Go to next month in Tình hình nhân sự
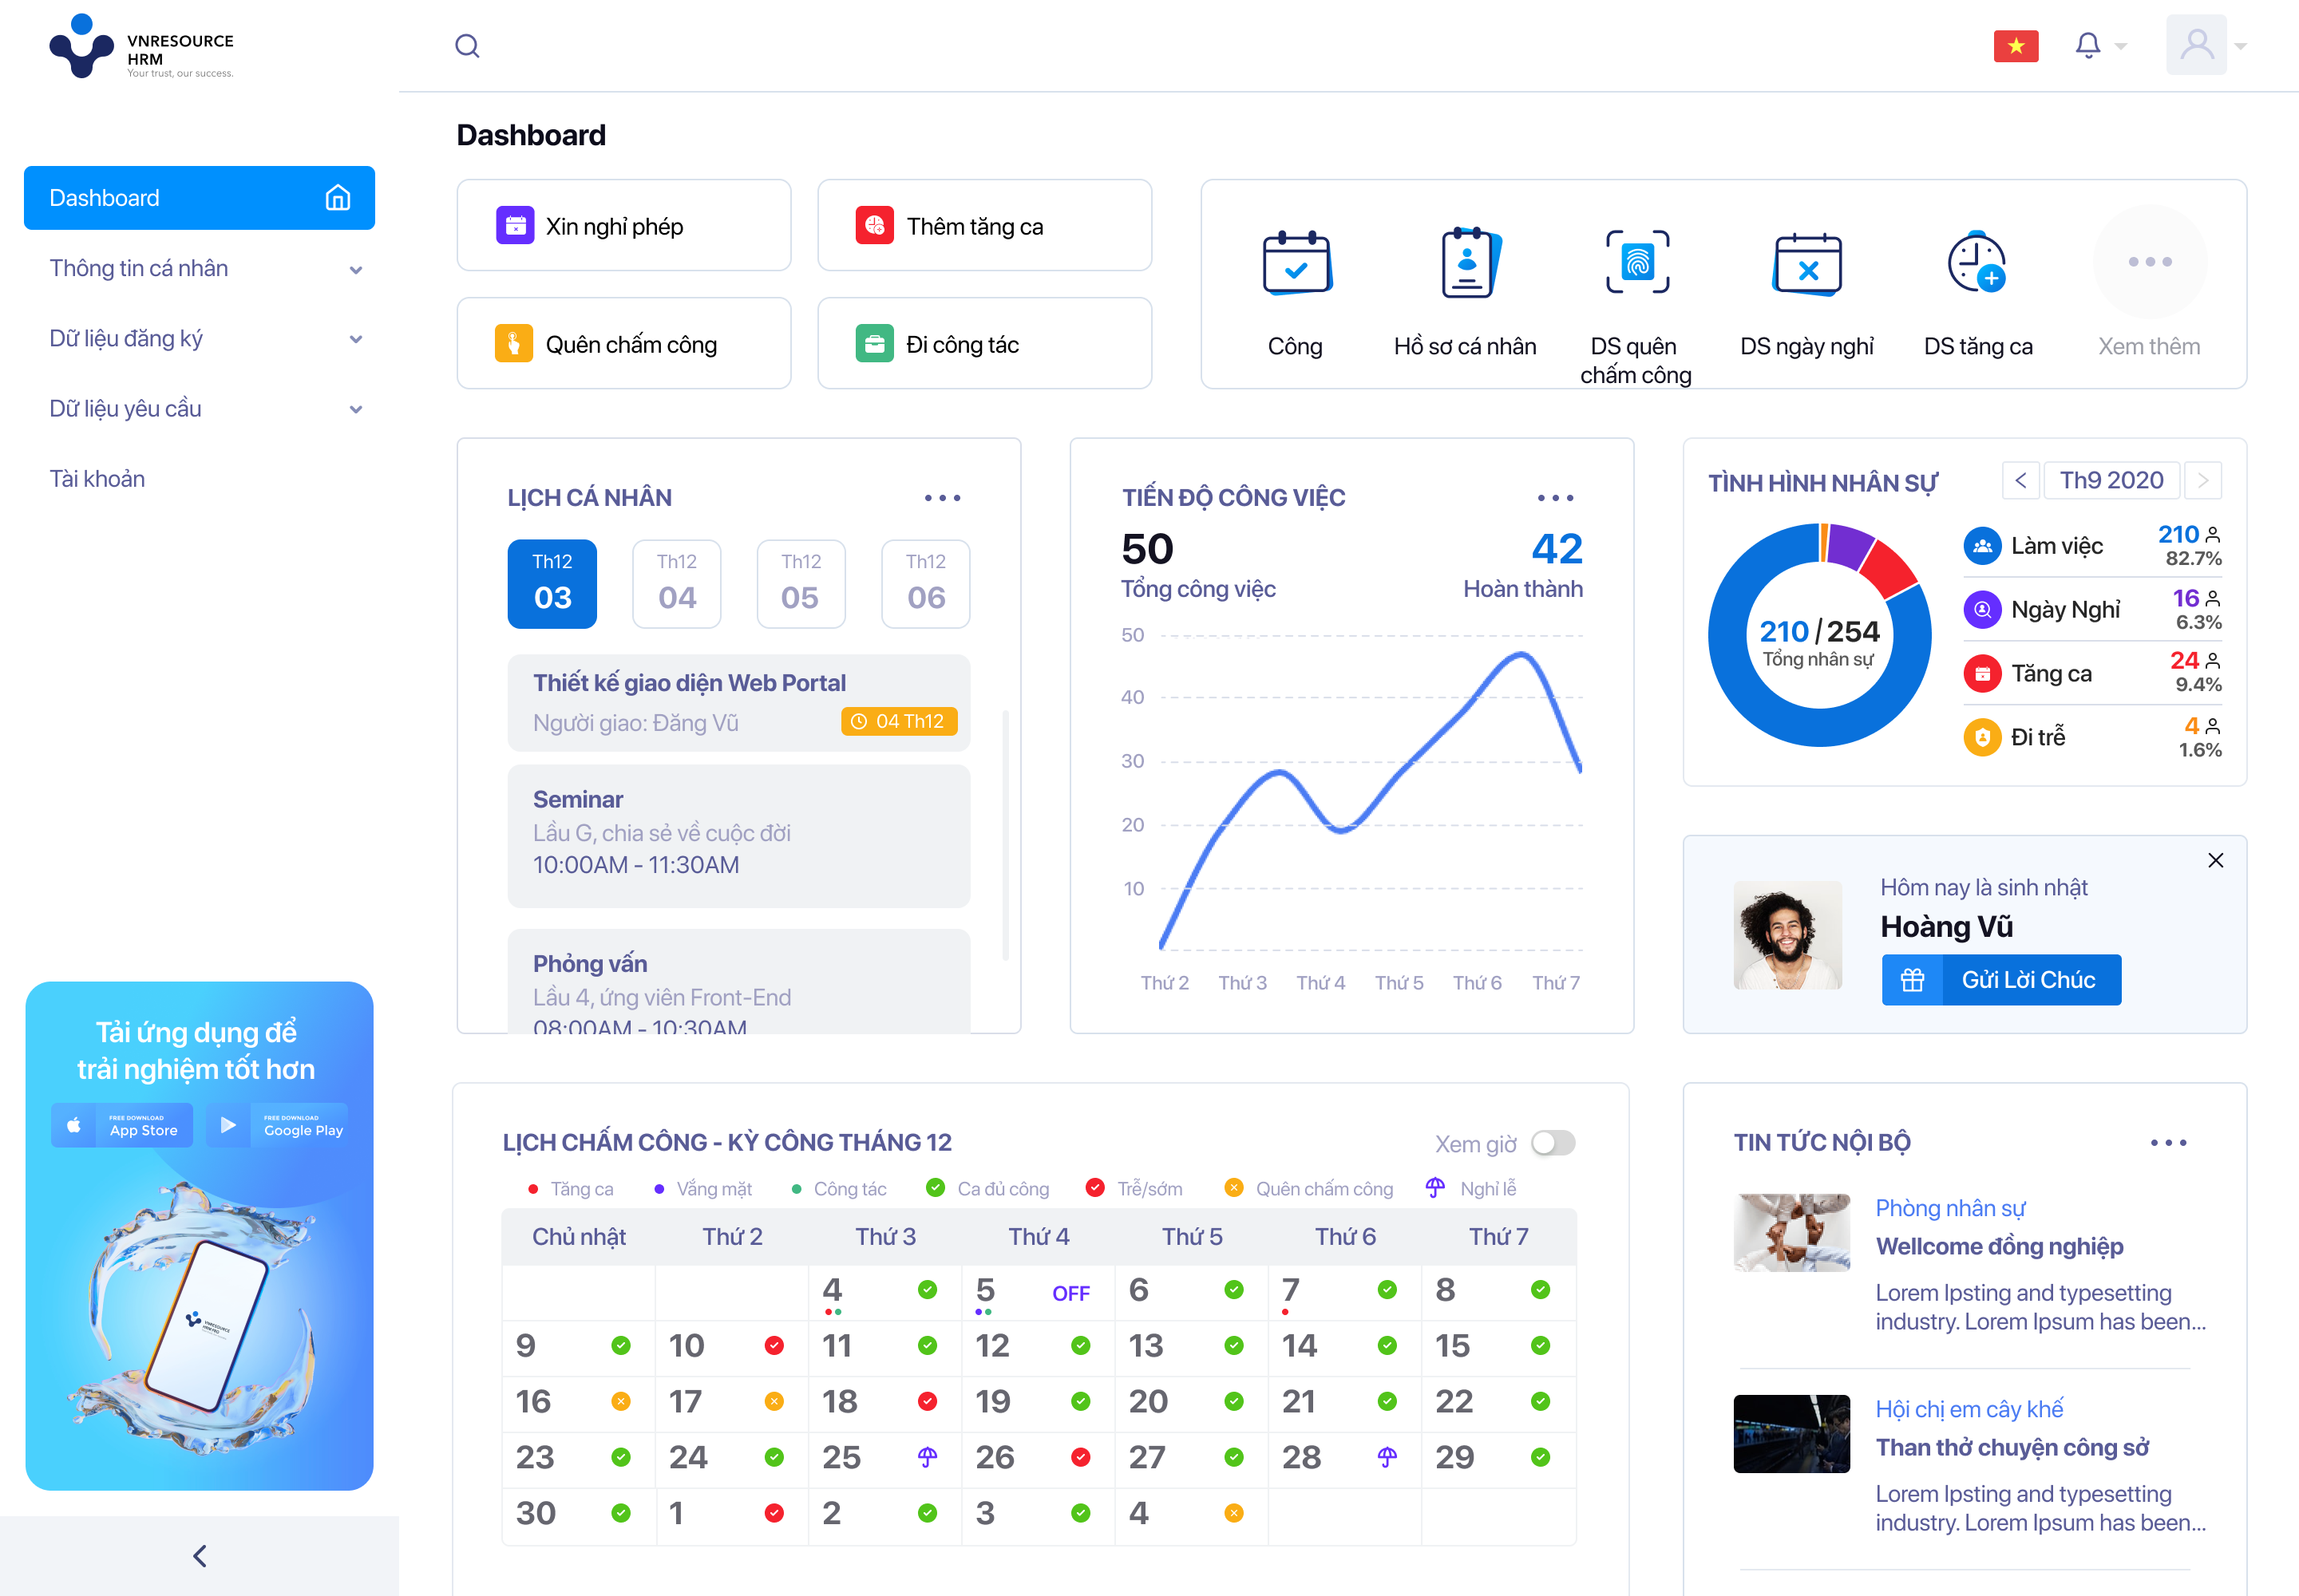Screen dimensions: 2299x1596 2203,480
